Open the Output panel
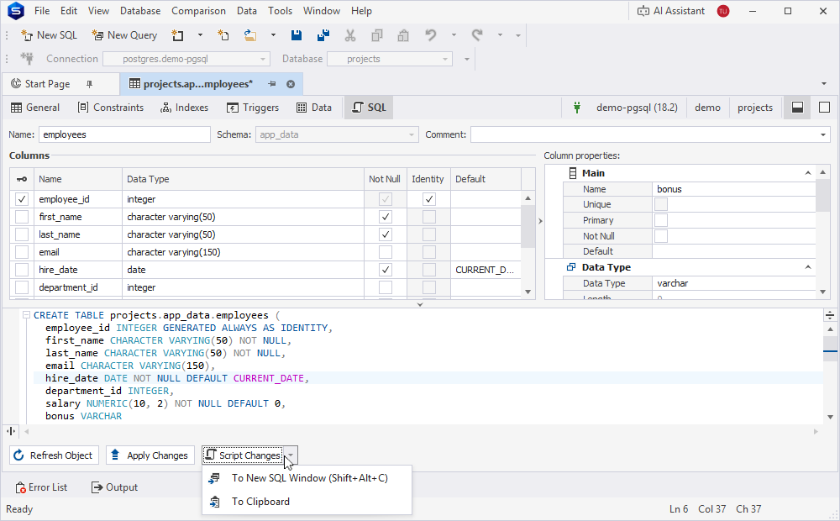 click(114, 487)
